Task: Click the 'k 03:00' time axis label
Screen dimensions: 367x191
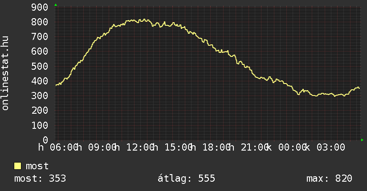Action: [326, 147]
